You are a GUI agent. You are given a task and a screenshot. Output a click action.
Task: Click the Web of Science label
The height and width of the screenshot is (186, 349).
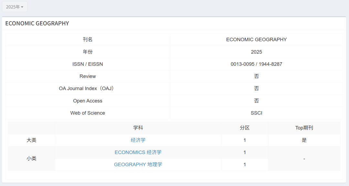coord(88,113)
